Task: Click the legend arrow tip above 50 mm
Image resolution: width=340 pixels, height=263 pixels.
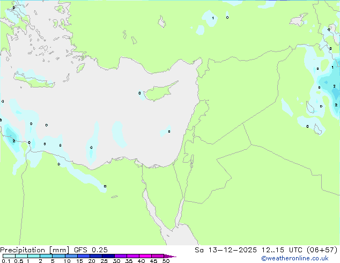Action: point(170,256)
